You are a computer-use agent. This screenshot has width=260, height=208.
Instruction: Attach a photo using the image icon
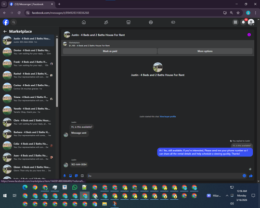point(70,176)
